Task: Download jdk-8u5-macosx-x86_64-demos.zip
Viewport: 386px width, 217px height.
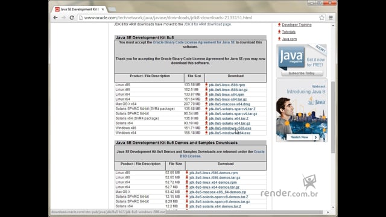Action: click(x=218, y=192)
